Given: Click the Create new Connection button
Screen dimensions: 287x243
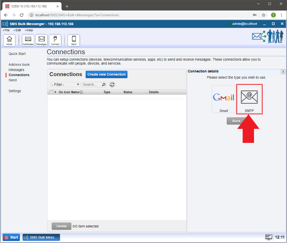Looking at the screenshot, I should [x=107, y=74].
